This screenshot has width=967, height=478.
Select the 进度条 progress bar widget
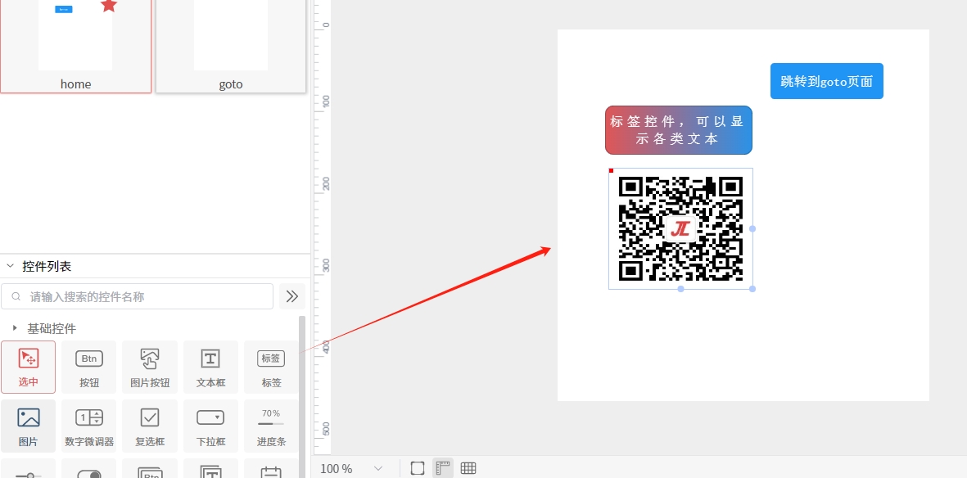pos(271,426)
